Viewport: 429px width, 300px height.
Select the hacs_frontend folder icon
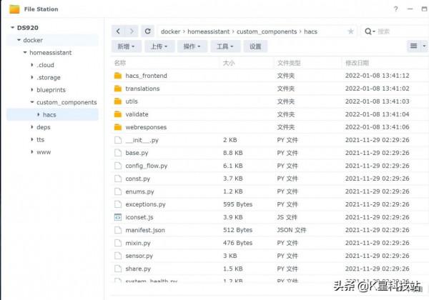(118, 76)
